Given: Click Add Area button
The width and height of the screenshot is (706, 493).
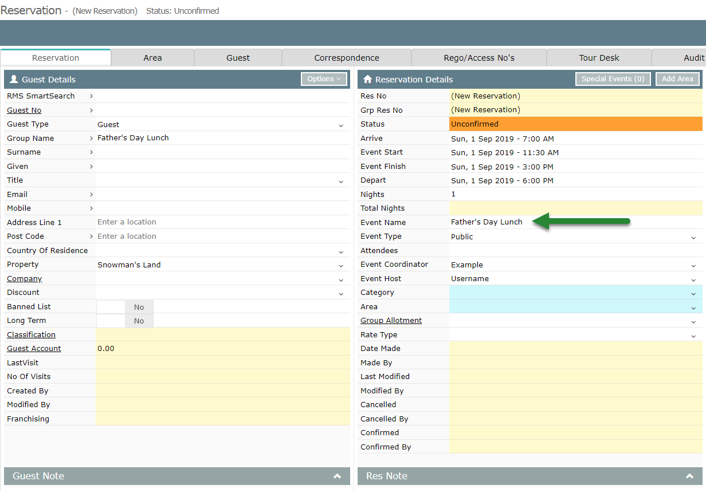Looking at the screenshot, I should (x=677, y=79).
